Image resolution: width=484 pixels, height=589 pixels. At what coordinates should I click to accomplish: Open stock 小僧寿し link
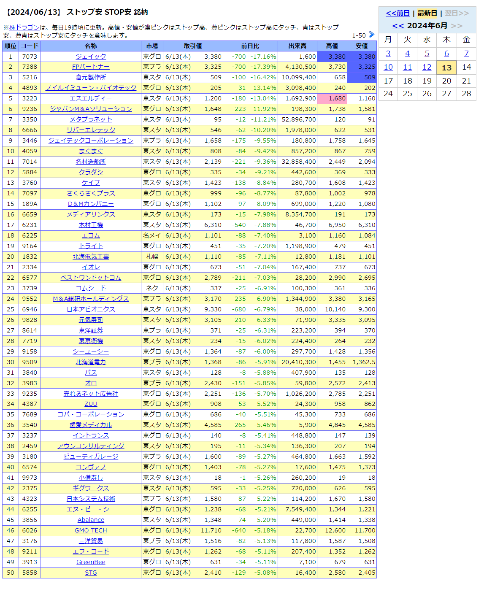91,478
